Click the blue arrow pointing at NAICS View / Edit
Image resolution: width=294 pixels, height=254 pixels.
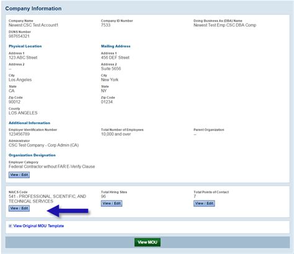click(x=68, y=211)
